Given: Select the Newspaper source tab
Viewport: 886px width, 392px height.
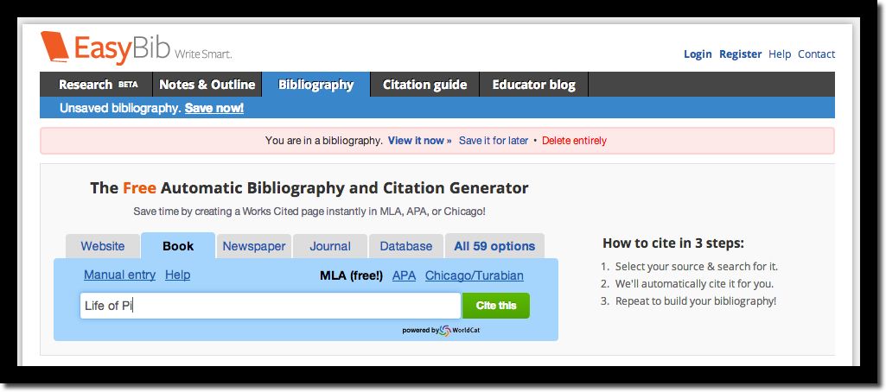Looking at the screenshot, I should coord(254,246).
